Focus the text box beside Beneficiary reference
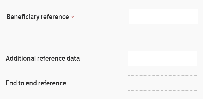This screenshot has height=99, width=203. pyautogui.click(x=163, y=17)
